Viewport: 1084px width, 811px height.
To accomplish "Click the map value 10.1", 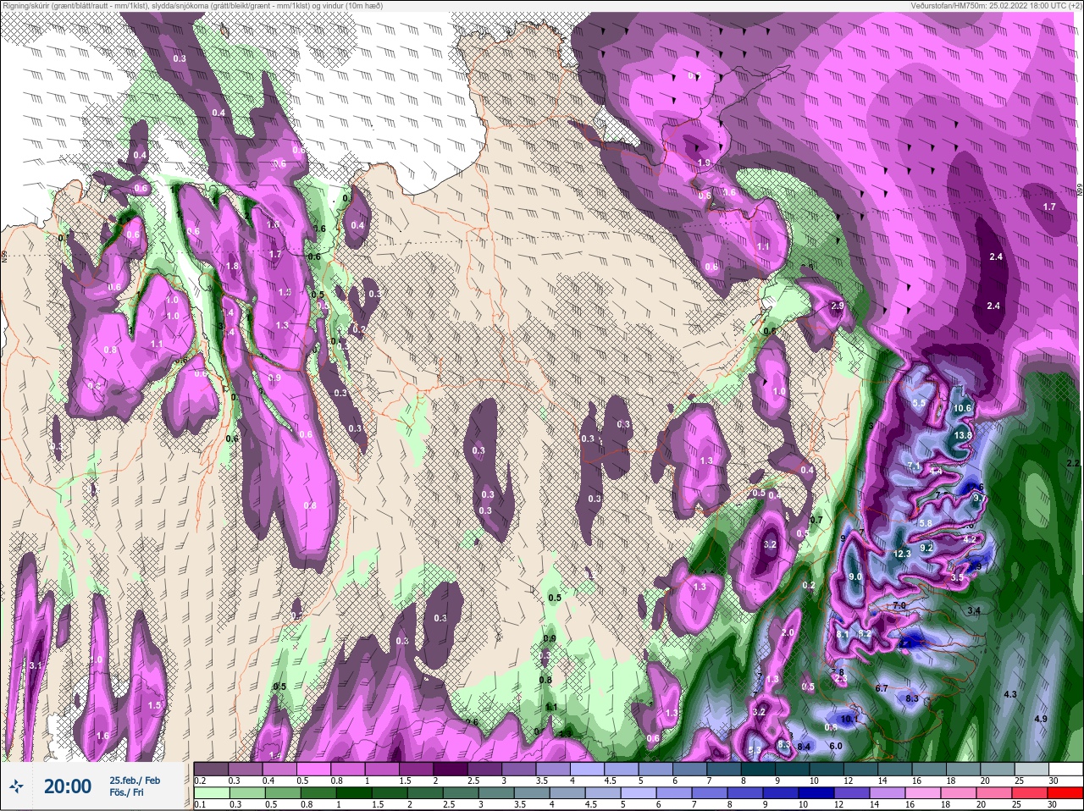I will coord(849,720).
